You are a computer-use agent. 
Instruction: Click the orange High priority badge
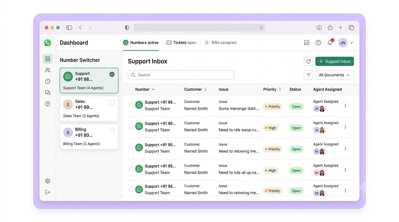(x=271, y=128)
